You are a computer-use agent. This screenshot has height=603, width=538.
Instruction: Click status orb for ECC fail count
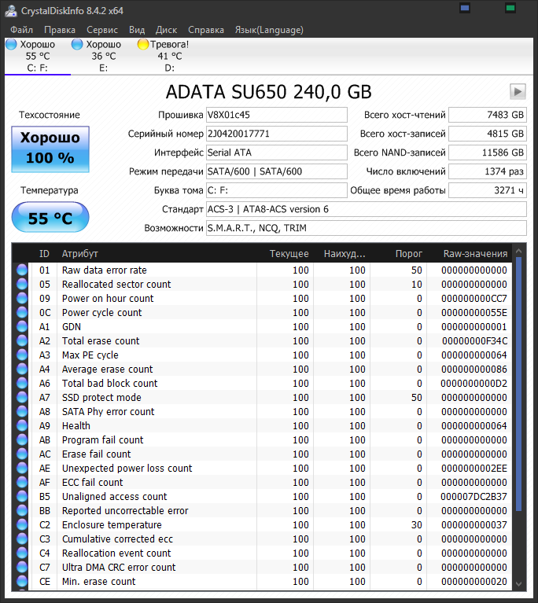click(22, 482)
